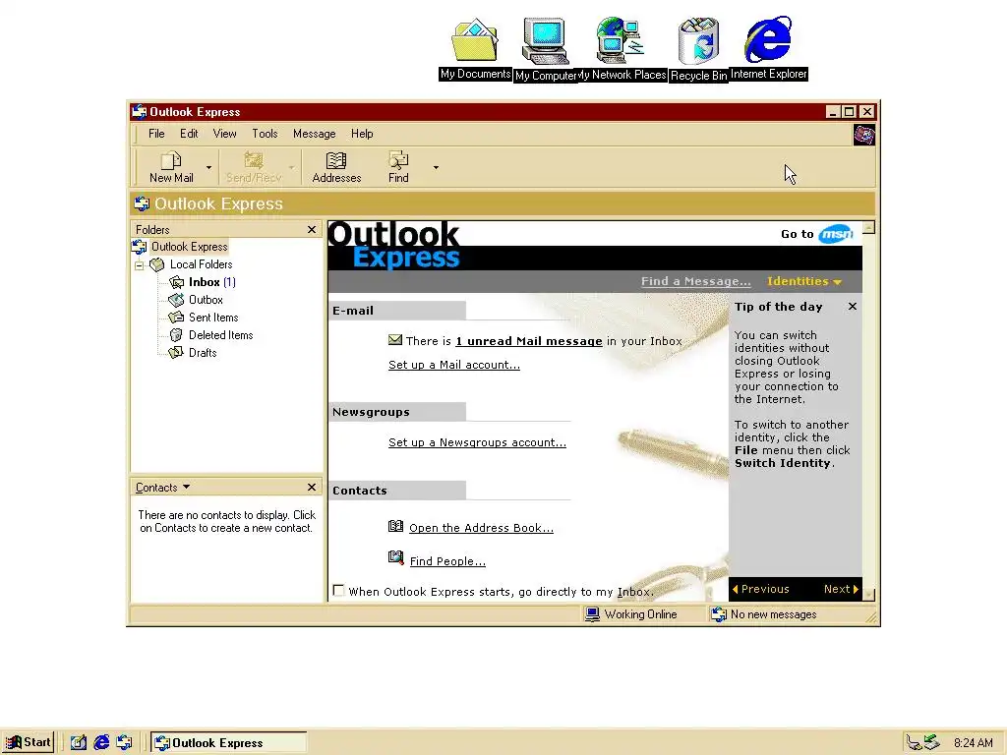Click the 8:24 AM system clock

click(x=973, y=743)
